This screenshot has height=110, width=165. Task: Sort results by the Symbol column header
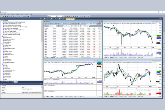pos(47,29)
